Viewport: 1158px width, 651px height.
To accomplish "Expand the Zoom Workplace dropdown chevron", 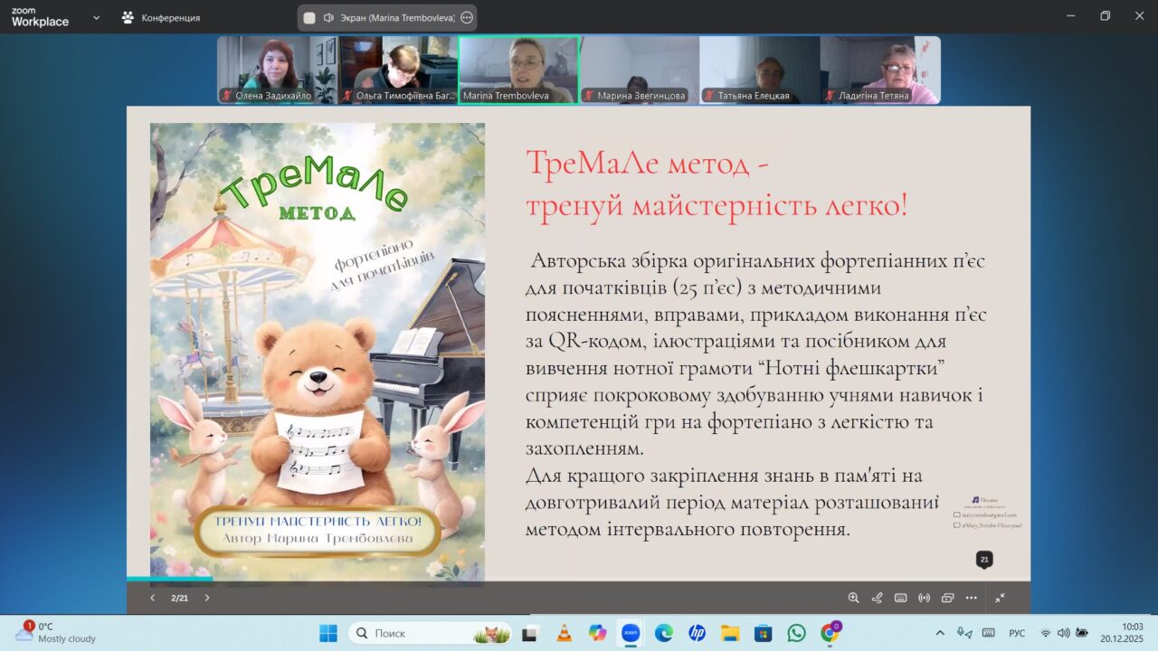I will coord(96,17).
